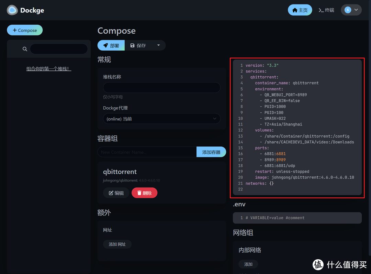Open the 主页 home button
Screen dimensions: 371x274
point(300,10)
